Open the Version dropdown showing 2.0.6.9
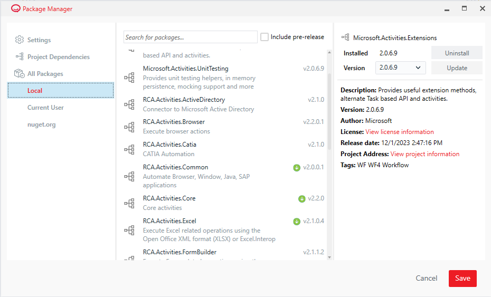The height and width of the screenshot is (297, 491). pyautogui.click(x=401, y=68)
